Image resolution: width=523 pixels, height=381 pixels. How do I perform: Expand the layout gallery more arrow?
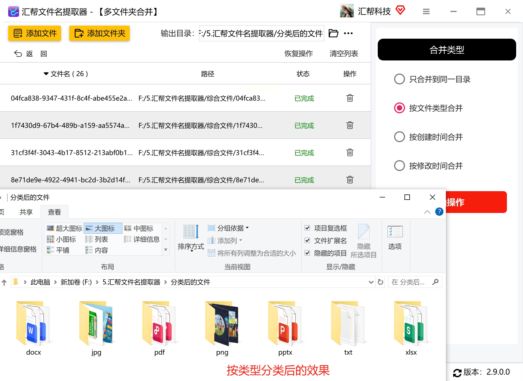166,250
